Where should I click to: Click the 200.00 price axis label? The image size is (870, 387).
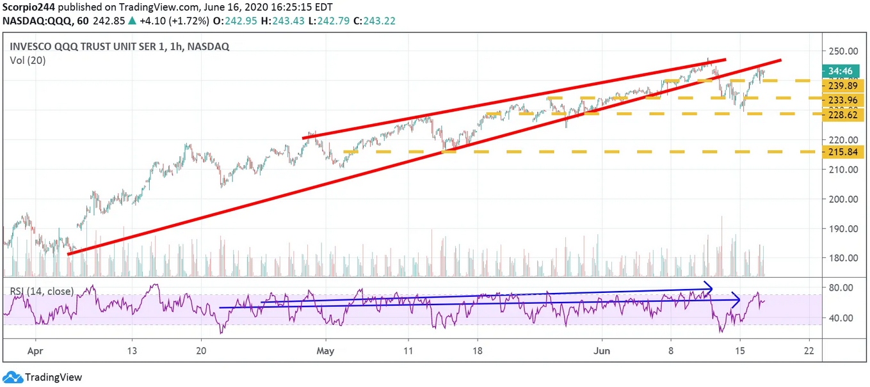click(x=843, y=199)
